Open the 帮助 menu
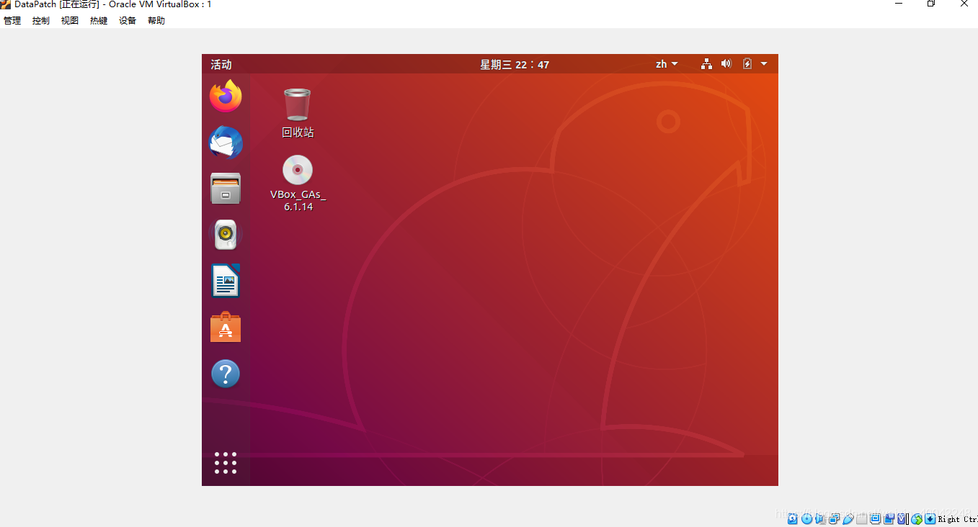The image size is (978, 527). (x=156, y=21)
